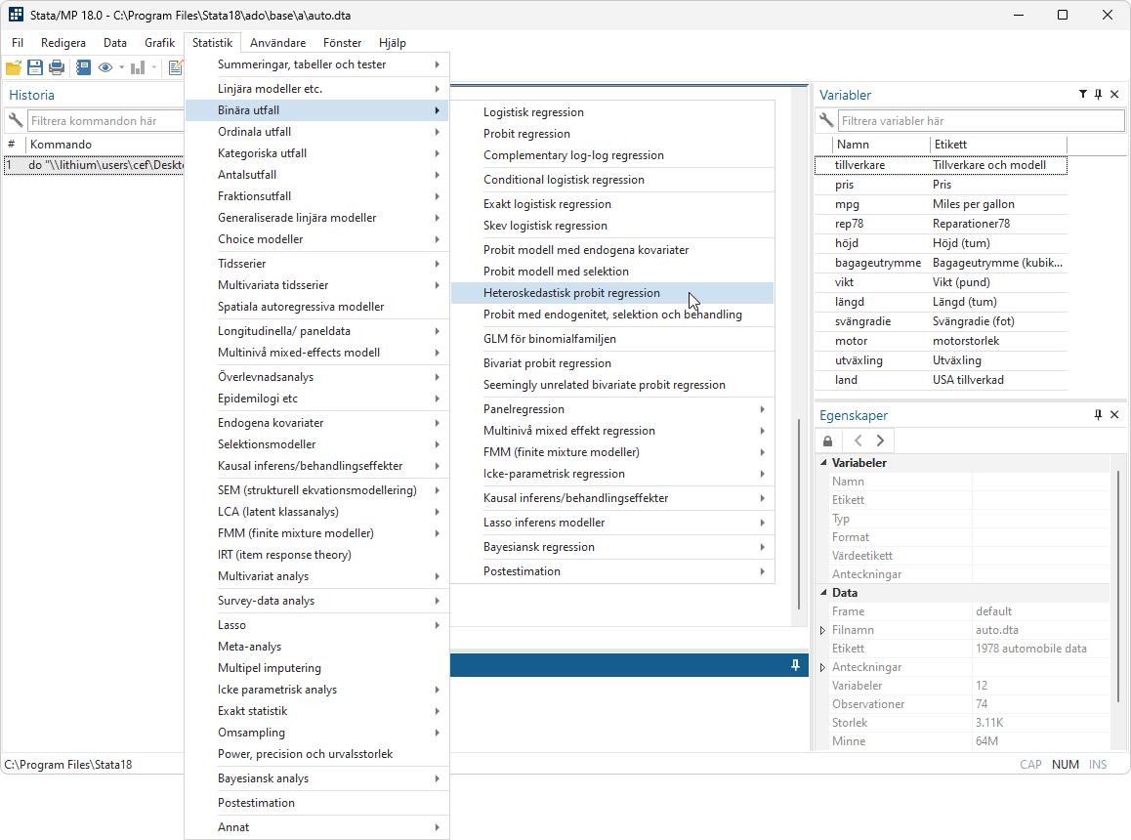
Task: Expand the Postestimation submenu under Binära utfall
Action: click(x=612, y=571)
